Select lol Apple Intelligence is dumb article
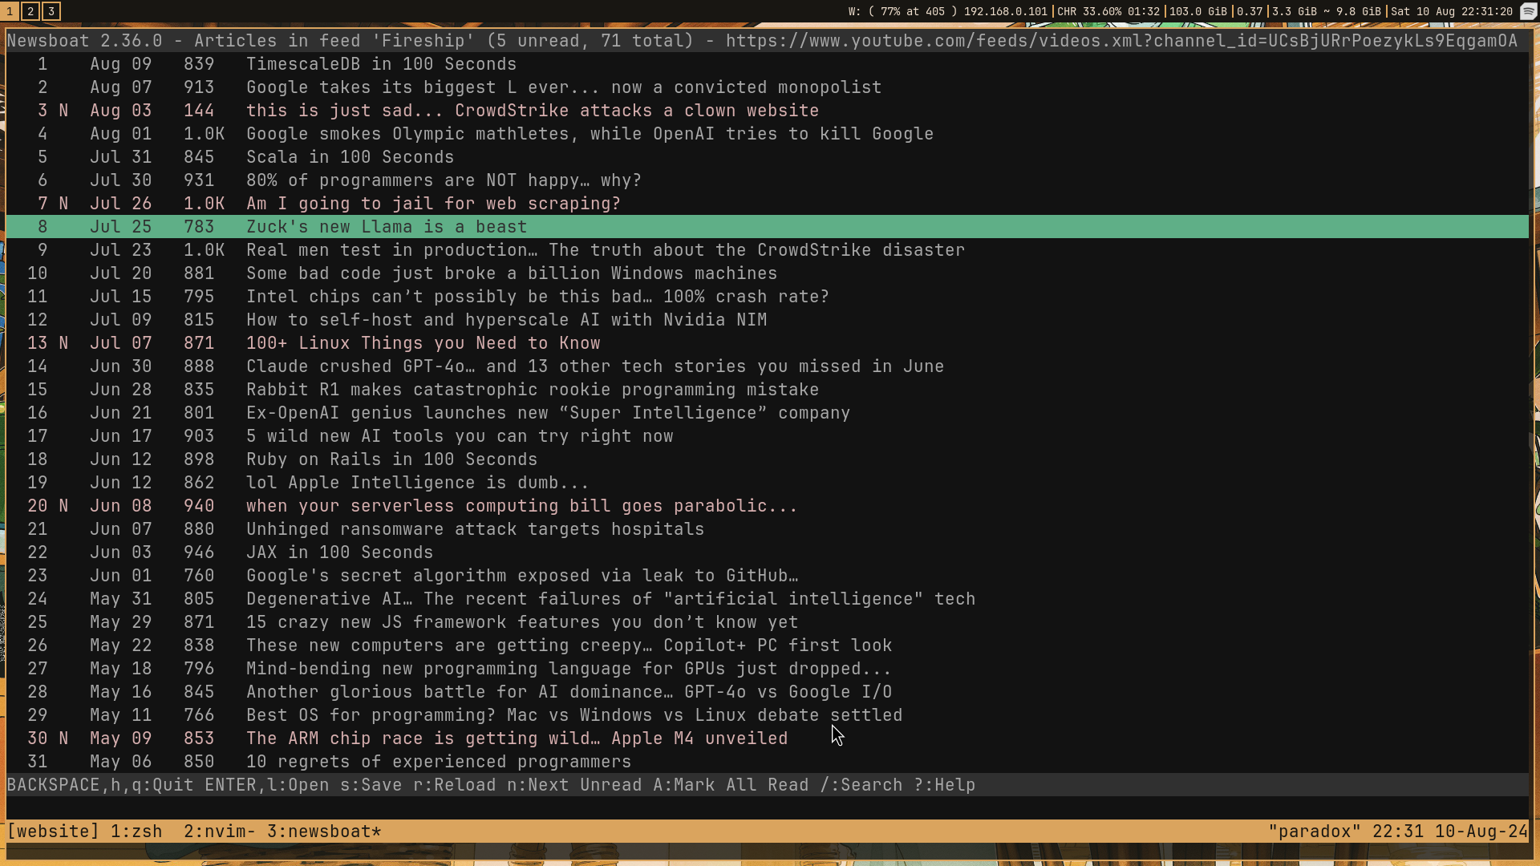 click(x=767, y=483)
